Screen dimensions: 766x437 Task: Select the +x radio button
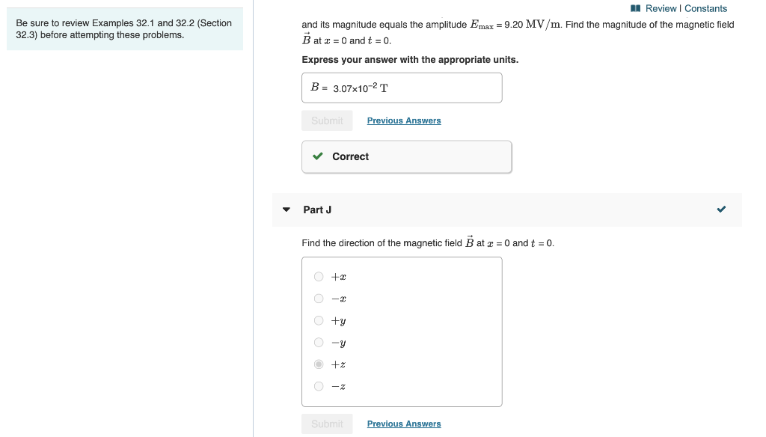coord(318,277)
